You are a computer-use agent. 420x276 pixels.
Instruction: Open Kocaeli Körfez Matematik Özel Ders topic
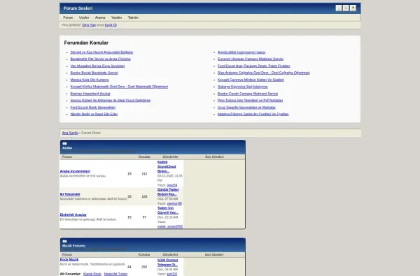tap(119, 87)
